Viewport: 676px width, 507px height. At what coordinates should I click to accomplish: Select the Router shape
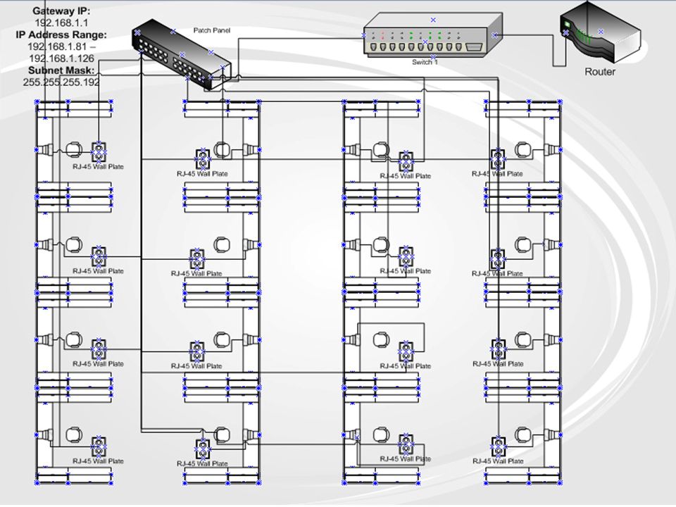[601, 32]
